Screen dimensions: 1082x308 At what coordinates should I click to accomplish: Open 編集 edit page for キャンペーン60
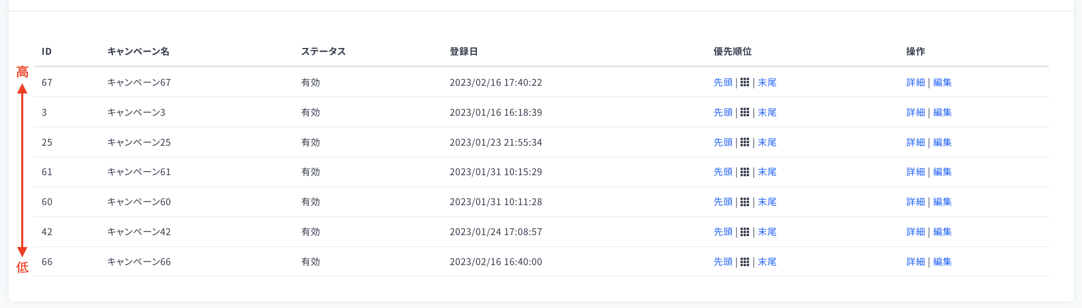942,202
